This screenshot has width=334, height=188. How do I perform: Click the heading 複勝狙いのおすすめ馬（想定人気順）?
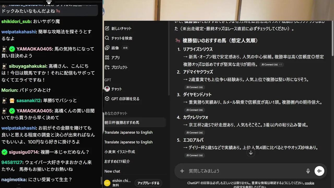220,40
